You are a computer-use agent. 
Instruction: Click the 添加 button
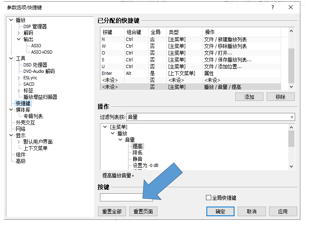coord(249,97)
